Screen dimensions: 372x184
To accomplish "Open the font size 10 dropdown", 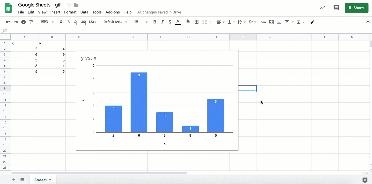I will coord(141,22).
